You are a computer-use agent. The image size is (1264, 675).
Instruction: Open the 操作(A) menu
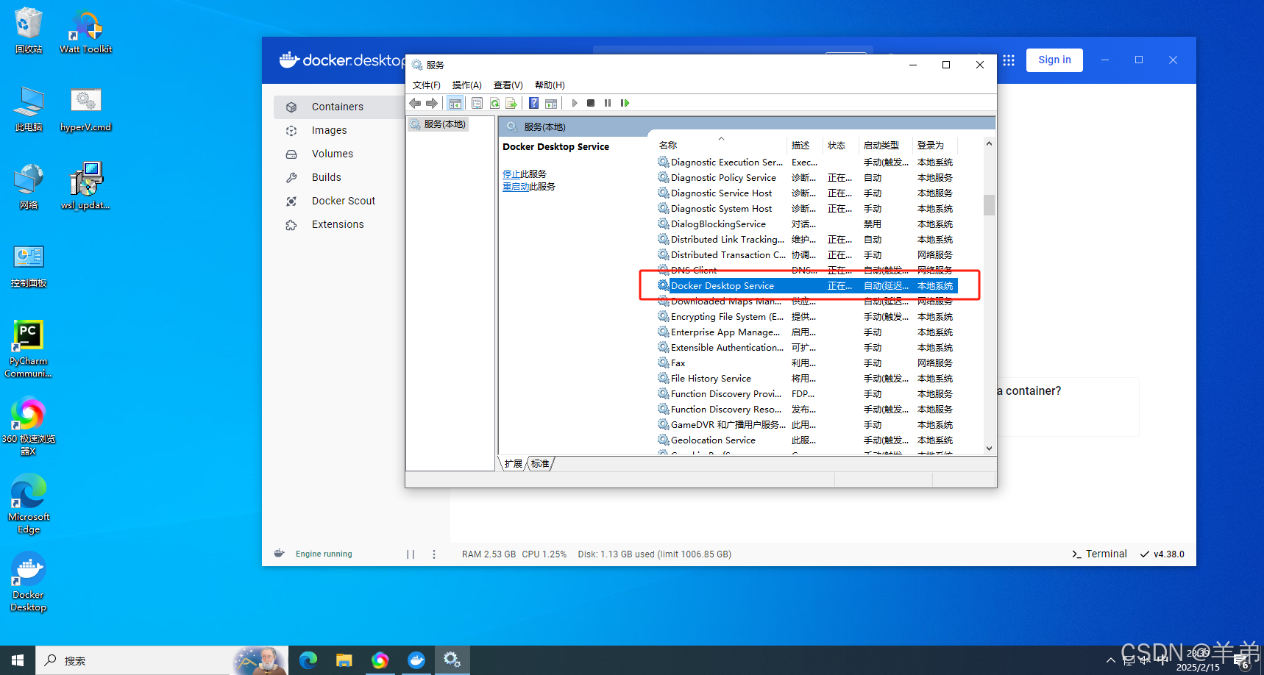coord(466,85)
